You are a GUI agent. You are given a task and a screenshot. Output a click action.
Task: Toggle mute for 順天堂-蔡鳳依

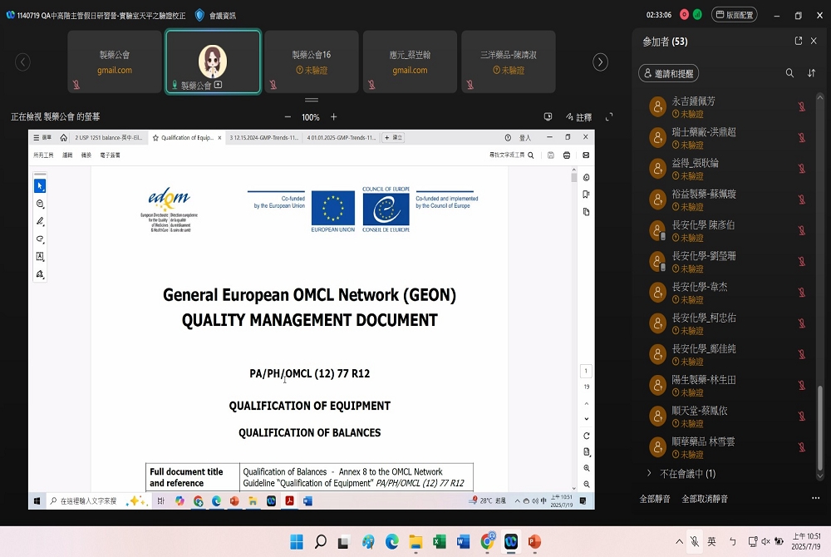point(802,416)
